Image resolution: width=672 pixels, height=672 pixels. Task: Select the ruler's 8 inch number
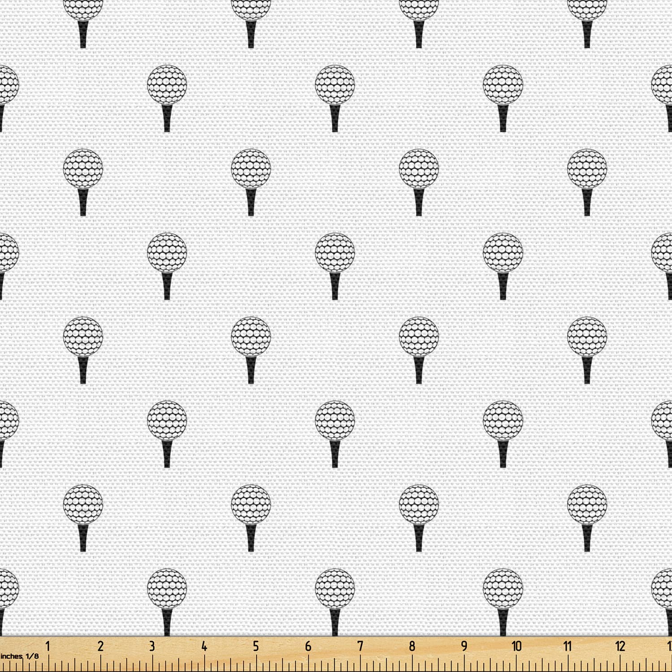point(412,646)
